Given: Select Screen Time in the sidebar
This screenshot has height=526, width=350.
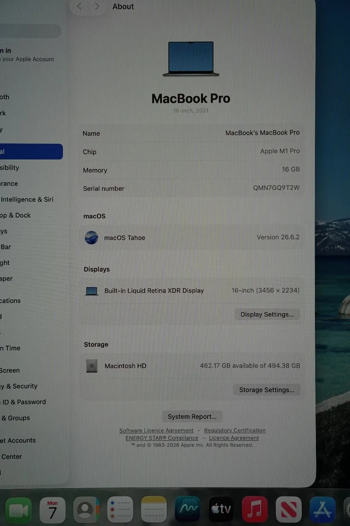Looking at the screenshot, I should 10,348.
